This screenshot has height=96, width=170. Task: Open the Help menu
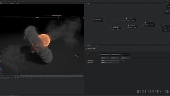[22, 1]
